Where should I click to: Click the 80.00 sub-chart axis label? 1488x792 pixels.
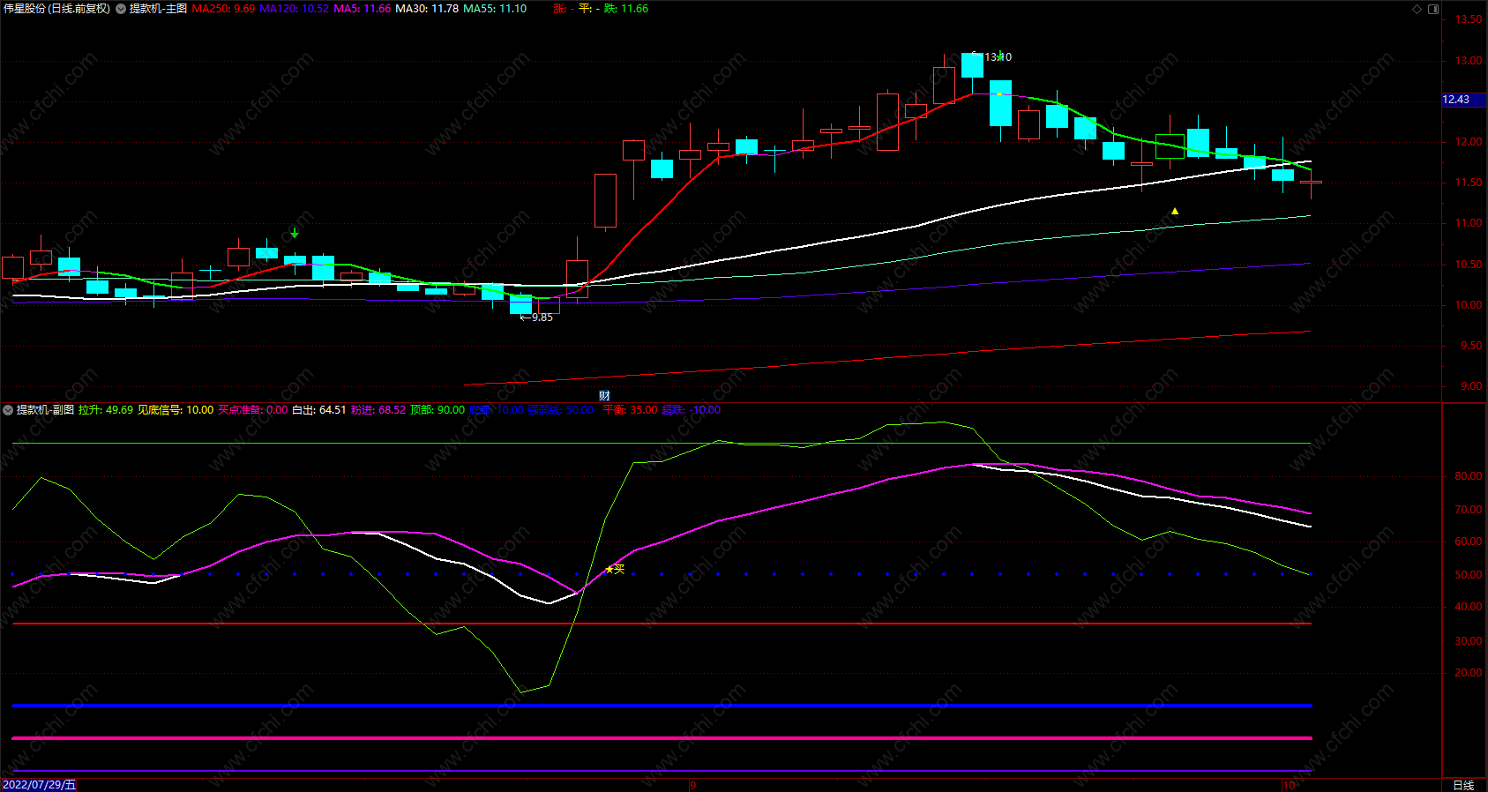tap(1469, 476)
